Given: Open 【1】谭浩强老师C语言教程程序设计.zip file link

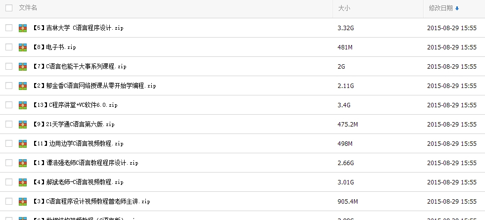Looking at the screenshot, I should coord(85,163).
